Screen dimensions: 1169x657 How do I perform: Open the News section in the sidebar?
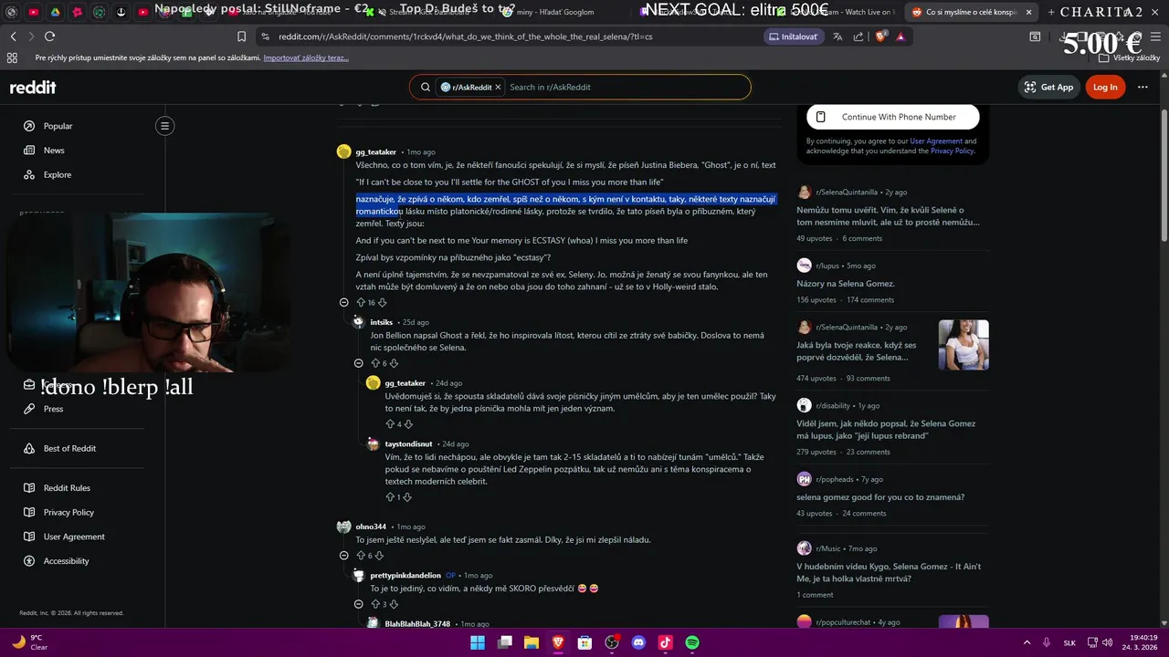(54, 151)
